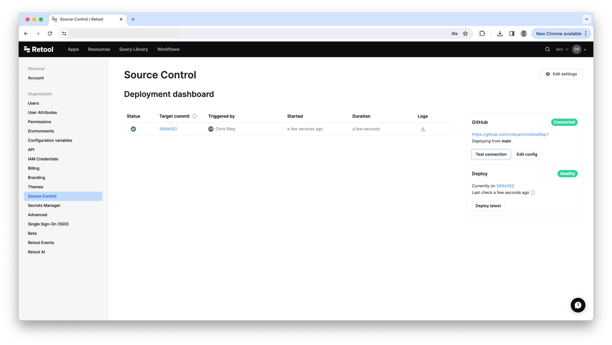
Task: Click Edit settings button
Action: tap(561, 74)
